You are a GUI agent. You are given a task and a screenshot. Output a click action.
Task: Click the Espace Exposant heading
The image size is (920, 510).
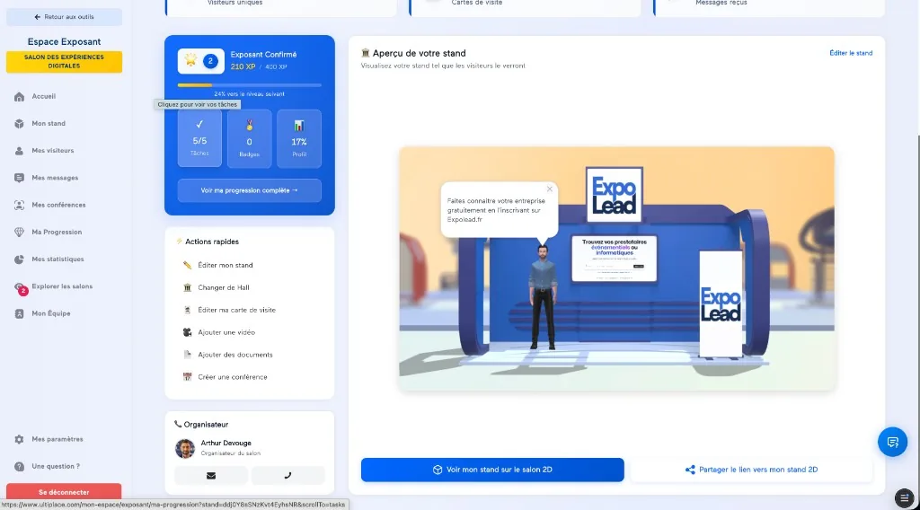point(64,41)
